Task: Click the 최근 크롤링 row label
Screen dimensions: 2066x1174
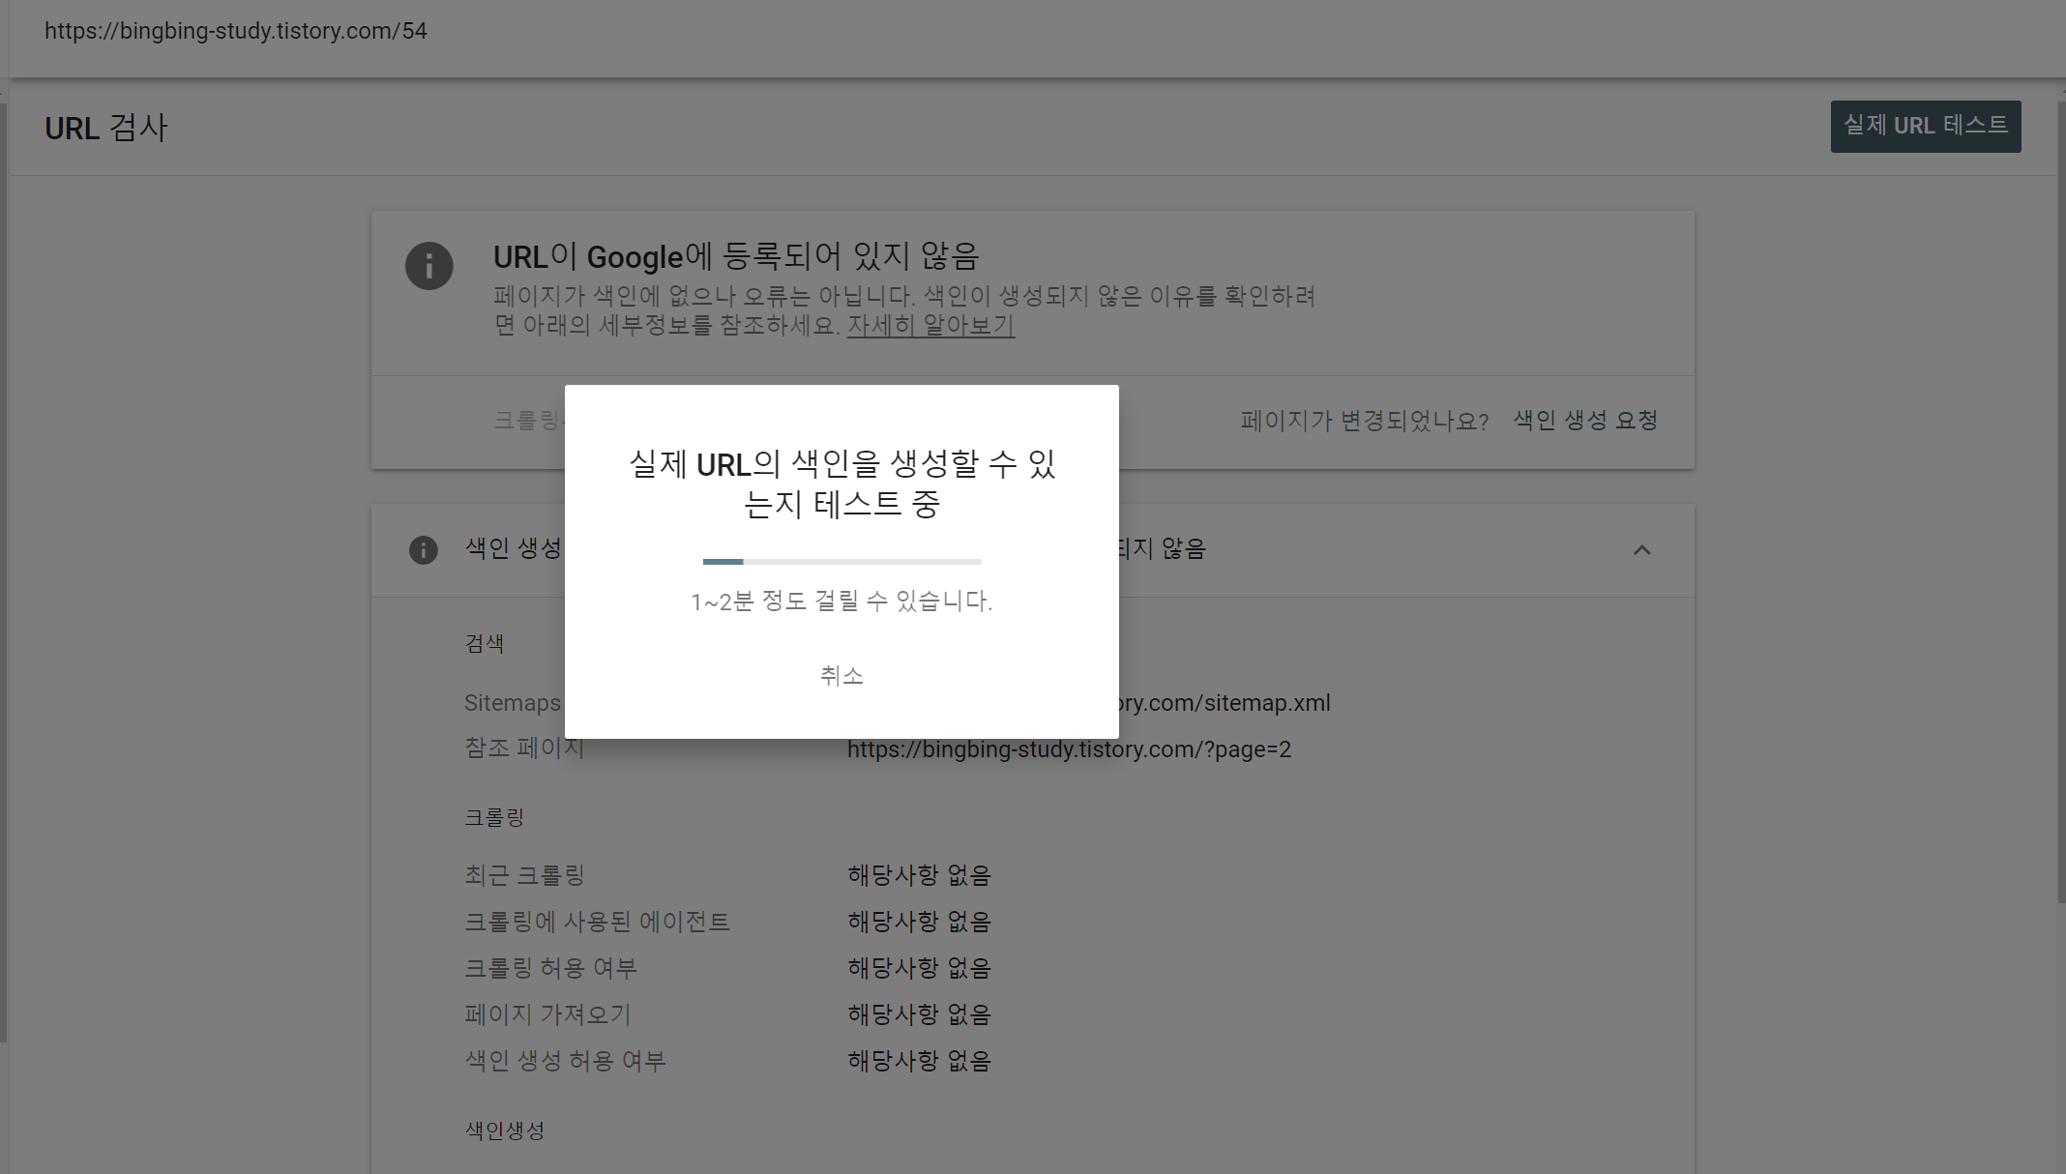Action: click(524, 875)
